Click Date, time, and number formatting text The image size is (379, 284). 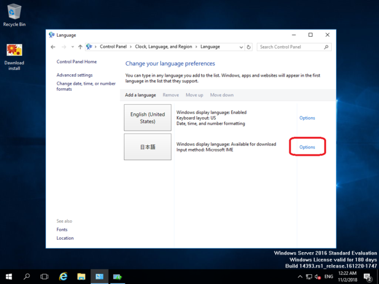[x=211, y=123]
